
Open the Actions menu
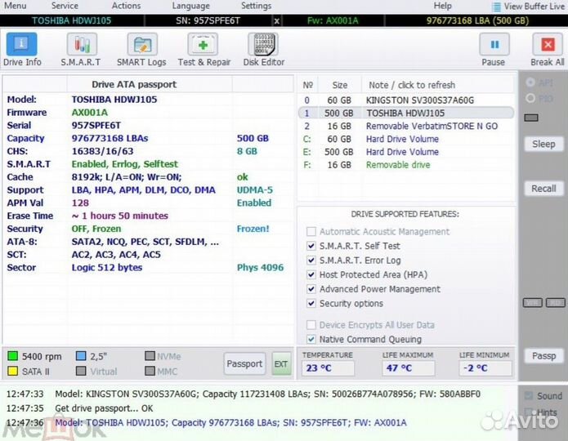click(x=126, y=6)
